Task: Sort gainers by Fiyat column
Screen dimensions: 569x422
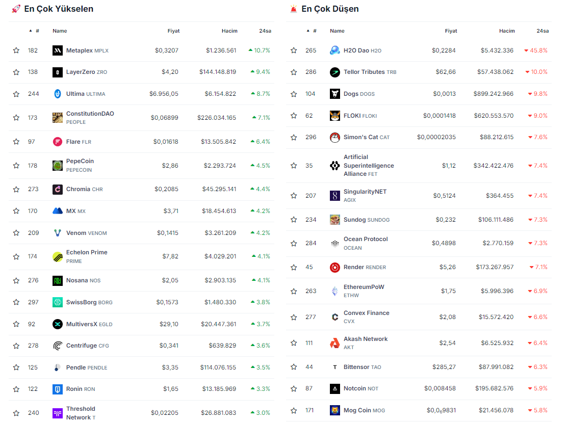Action: click(x=173, y=31)
